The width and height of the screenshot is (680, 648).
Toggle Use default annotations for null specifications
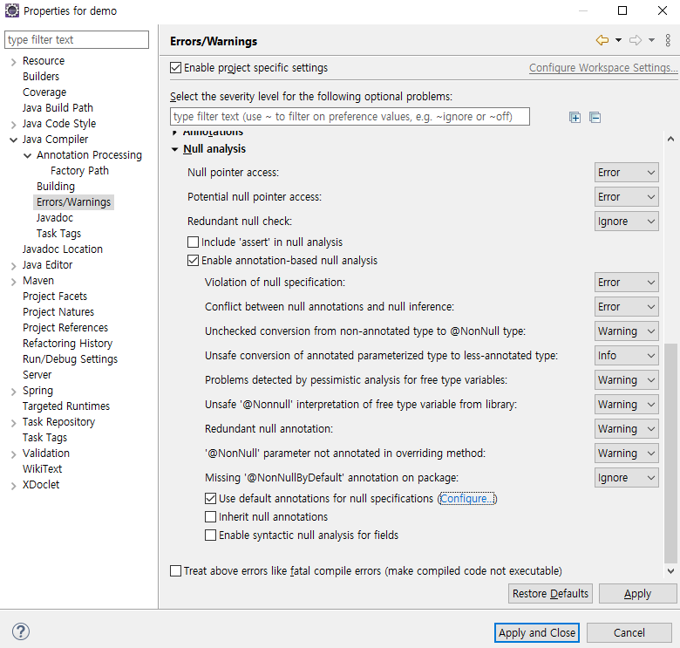(210, 498)
